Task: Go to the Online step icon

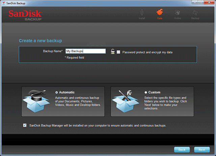Action: click(178, 13)
